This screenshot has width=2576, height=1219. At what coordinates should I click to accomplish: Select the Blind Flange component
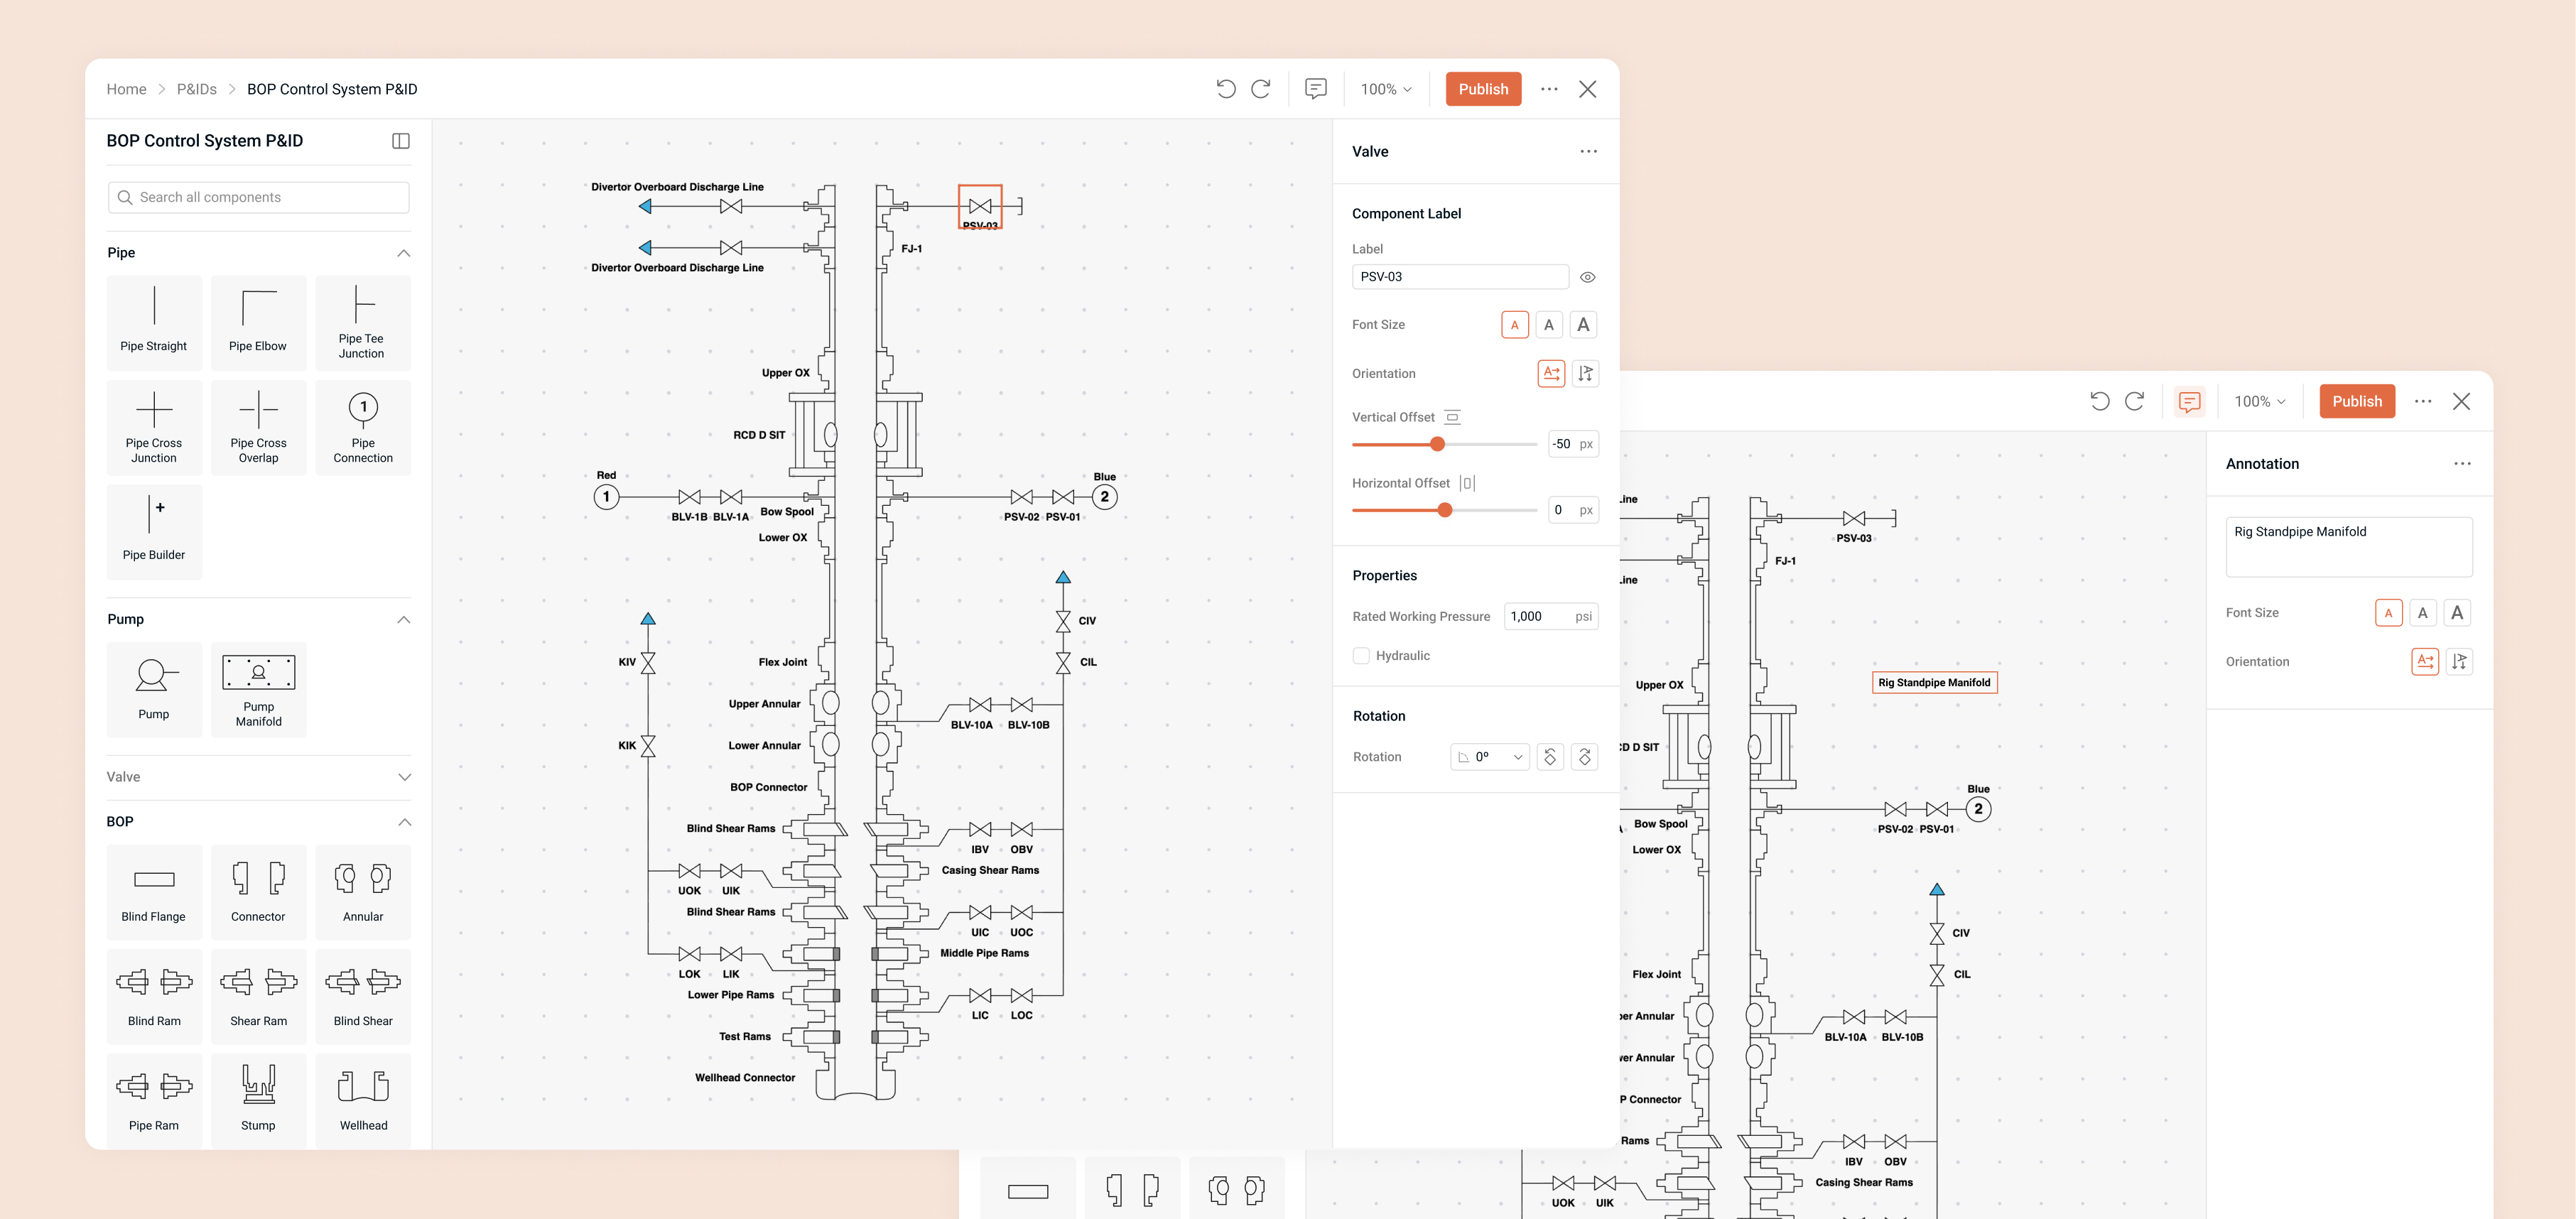tap(154, 892)
